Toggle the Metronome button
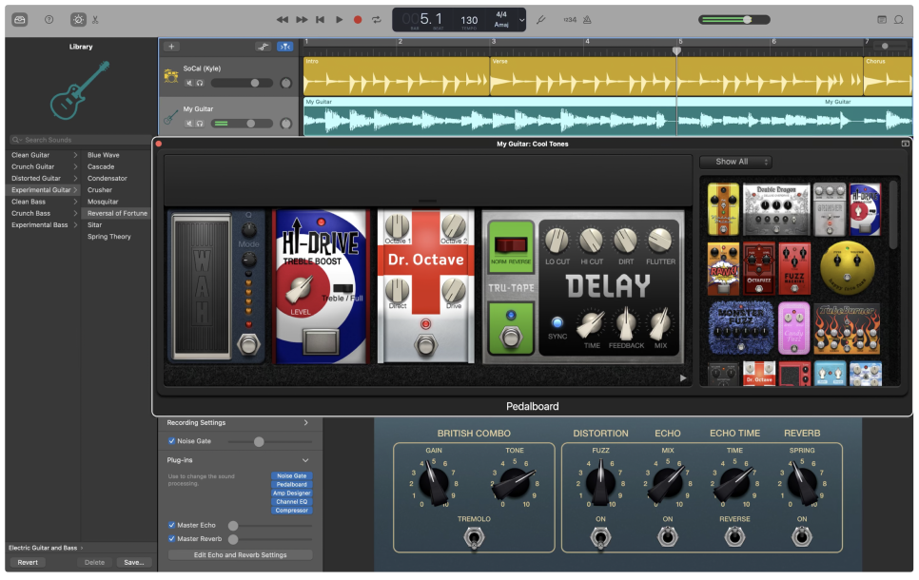The height and width of the screenshot is (580, 919). [x=587, y=19]
